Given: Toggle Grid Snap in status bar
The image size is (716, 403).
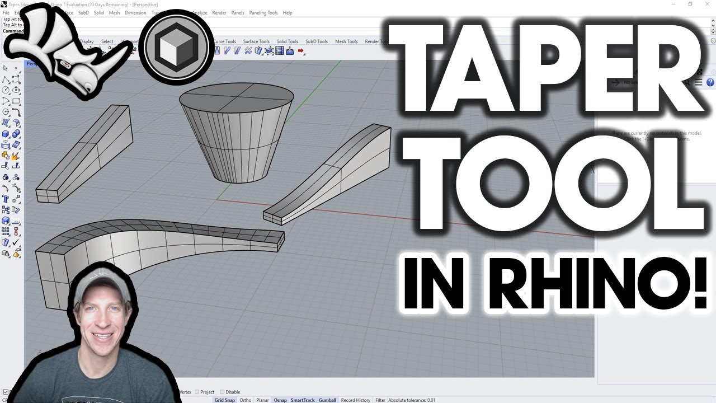Looking at the screenshot, I should click(x=225, y=400).
